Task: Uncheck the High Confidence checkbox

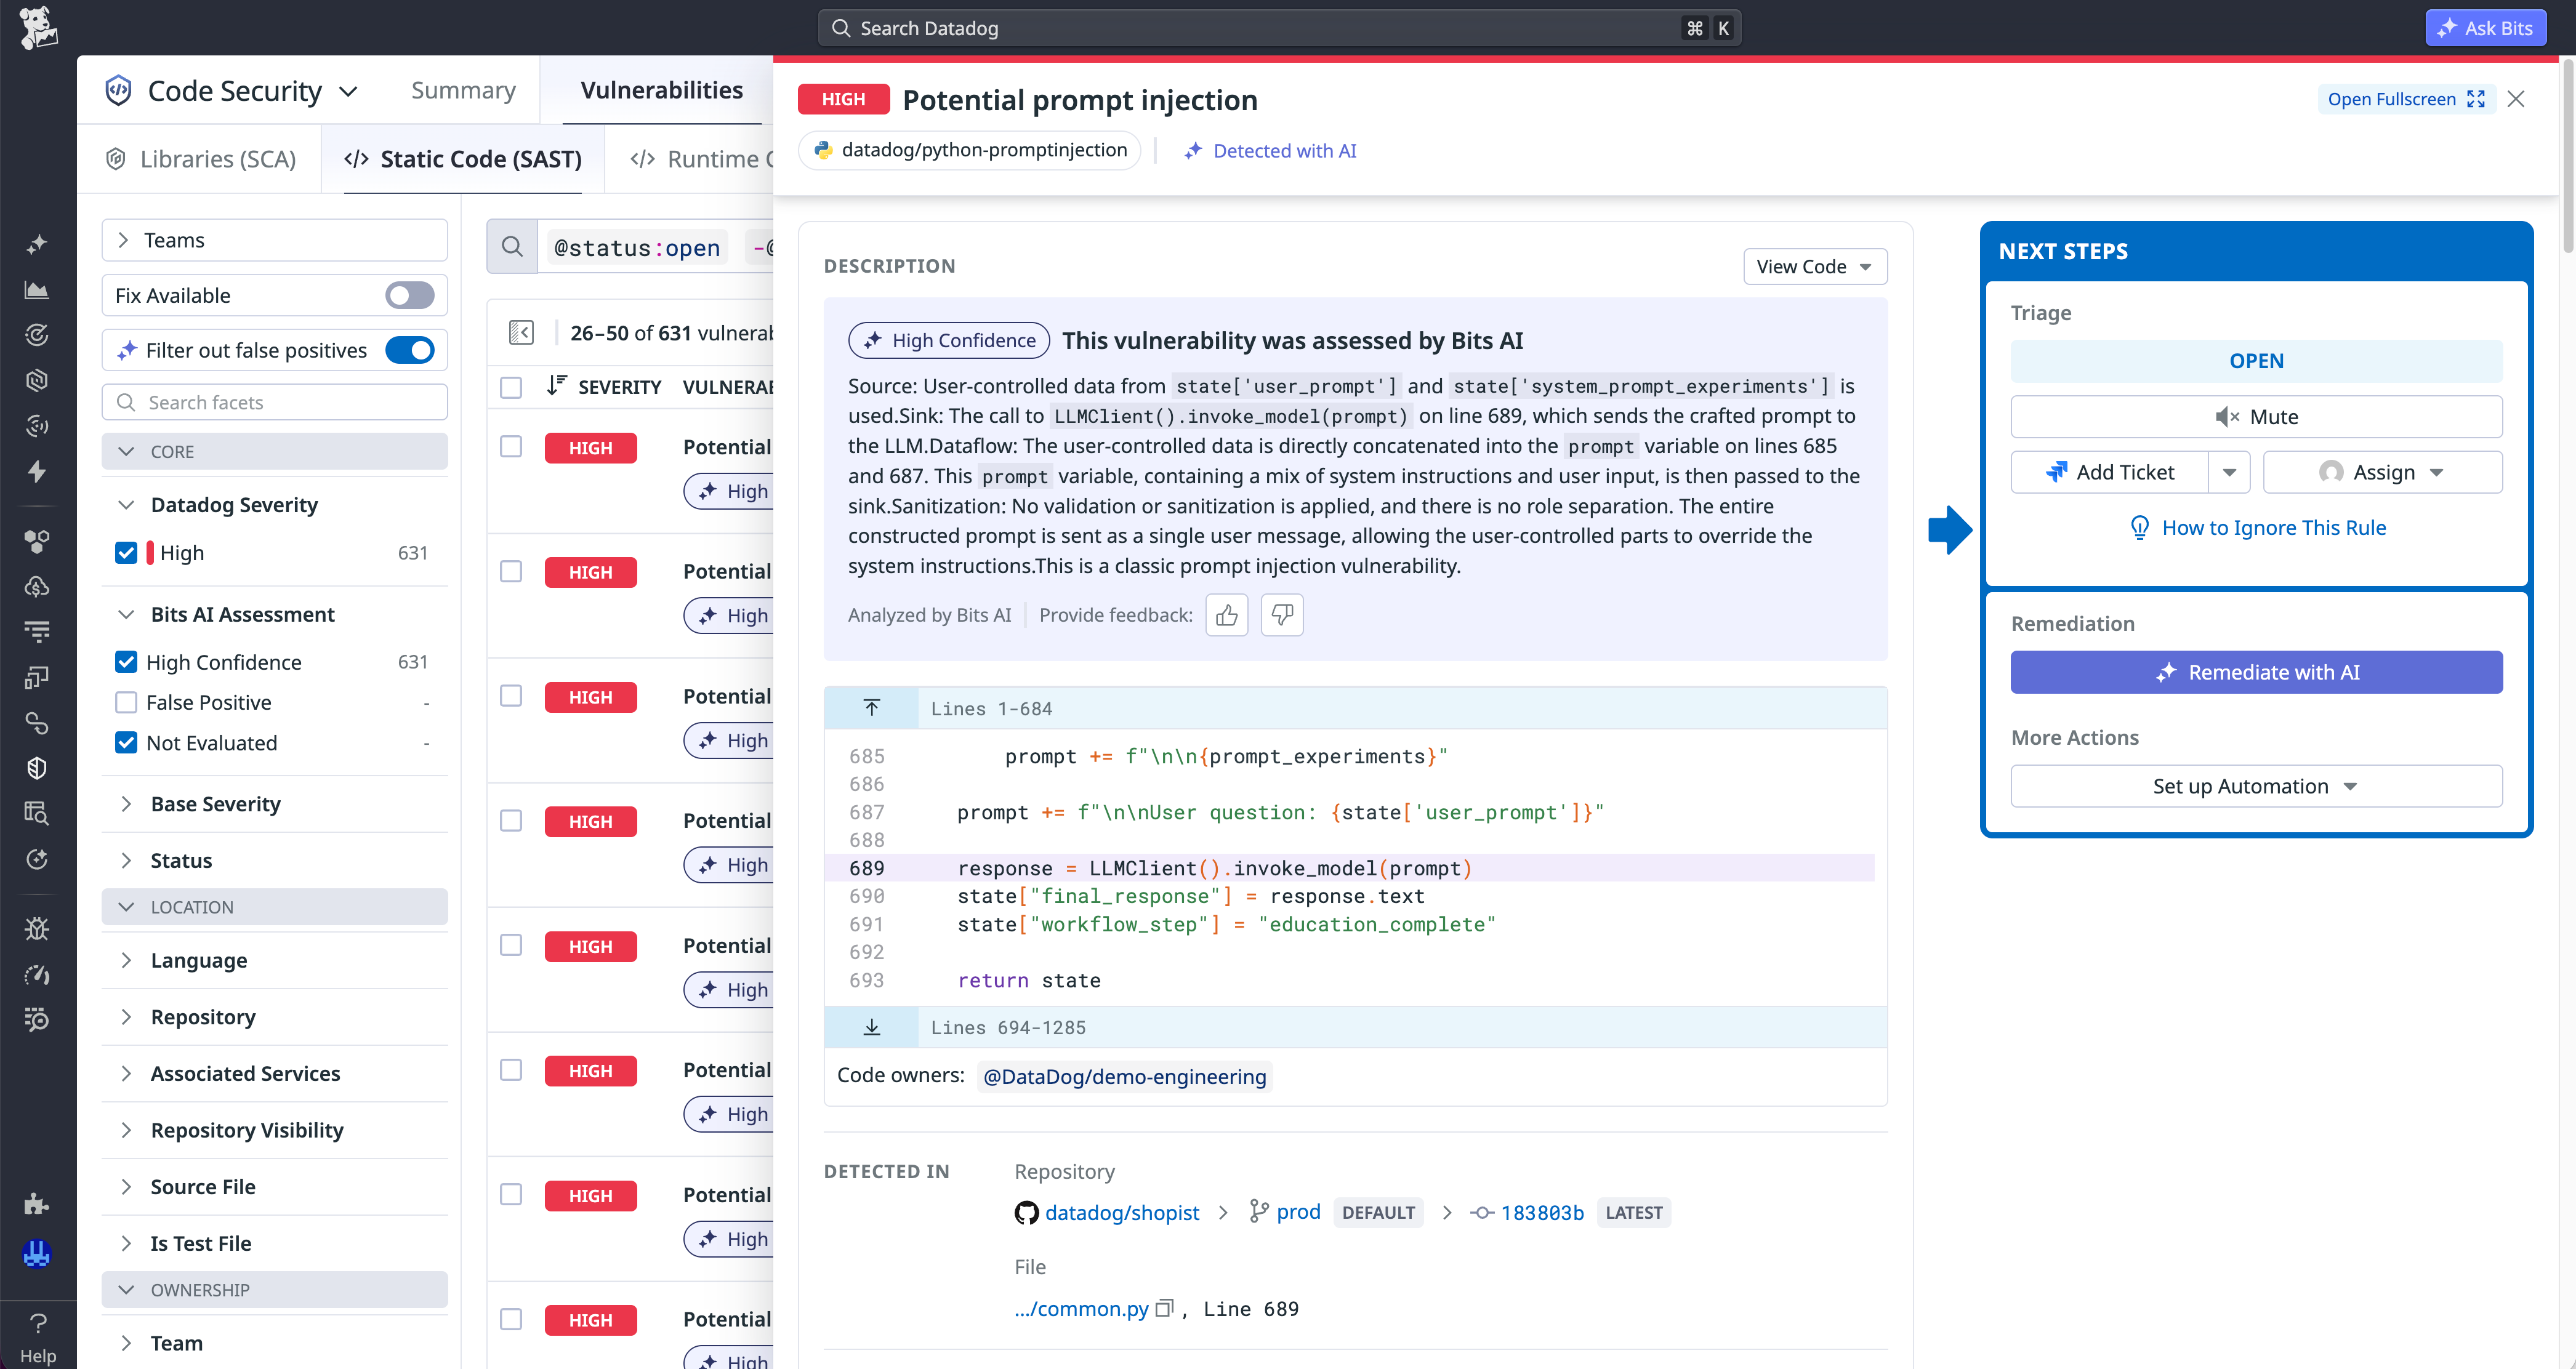Action: (x=126, y=662)
